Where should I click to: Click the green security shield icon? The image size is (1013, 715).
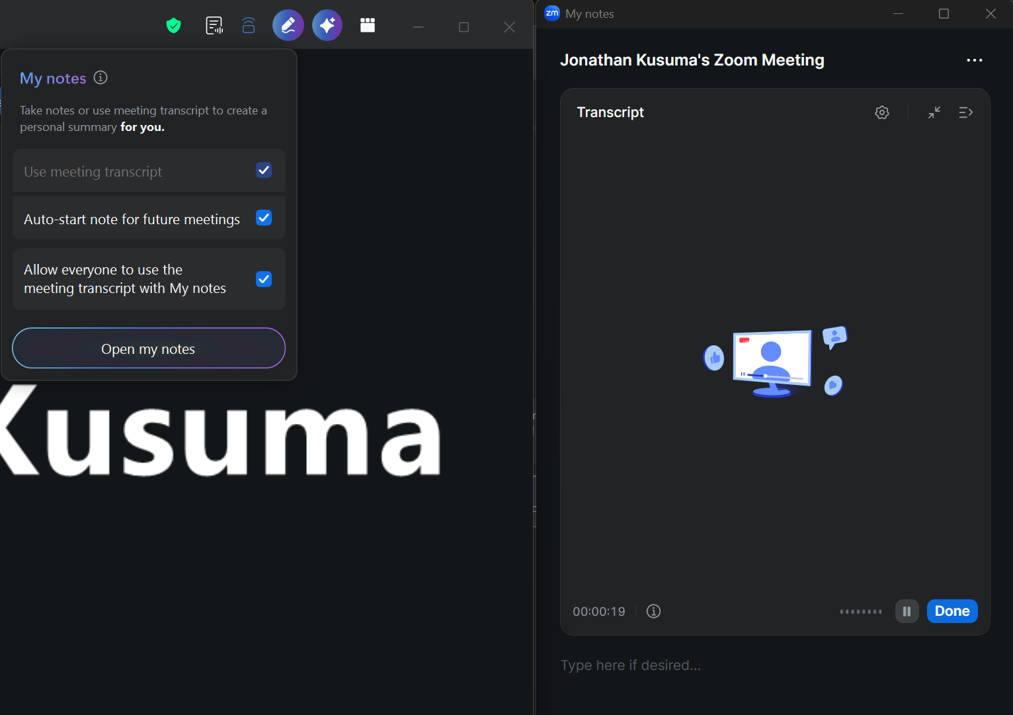pos(173,26)
